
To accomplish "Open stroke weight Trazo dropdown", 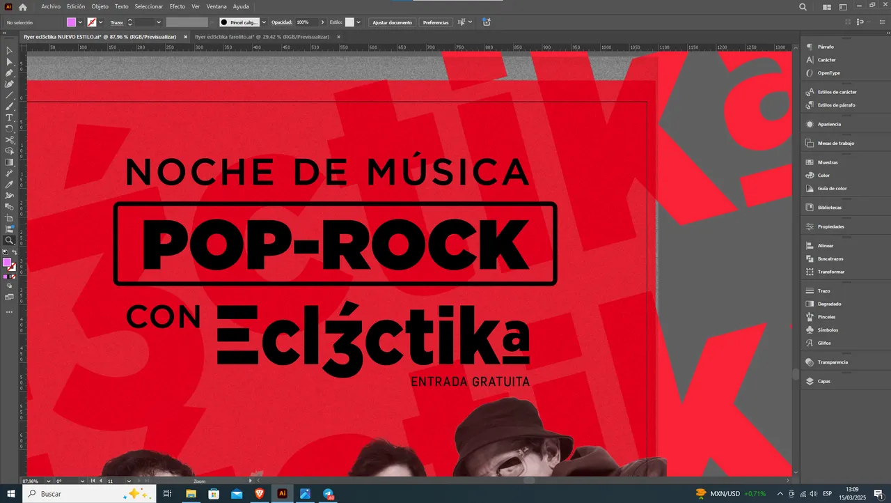I will pos(159,22).
